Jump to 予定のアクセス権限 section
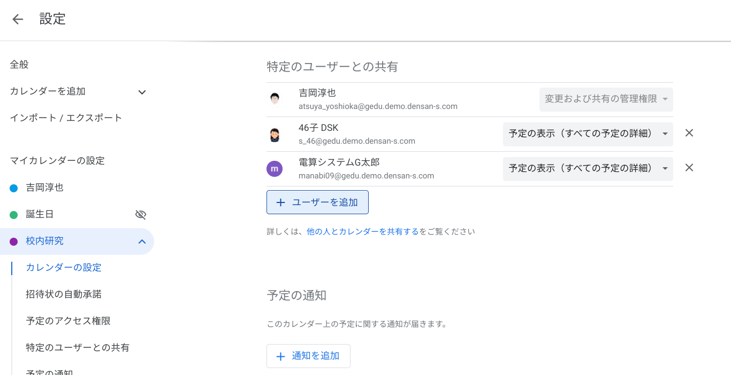 click(68, 321)
